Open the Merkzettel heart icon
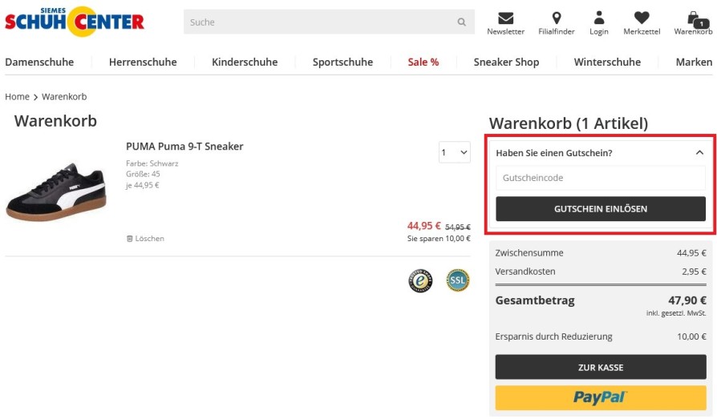The image size is (717, 419). tap(641, 18)
